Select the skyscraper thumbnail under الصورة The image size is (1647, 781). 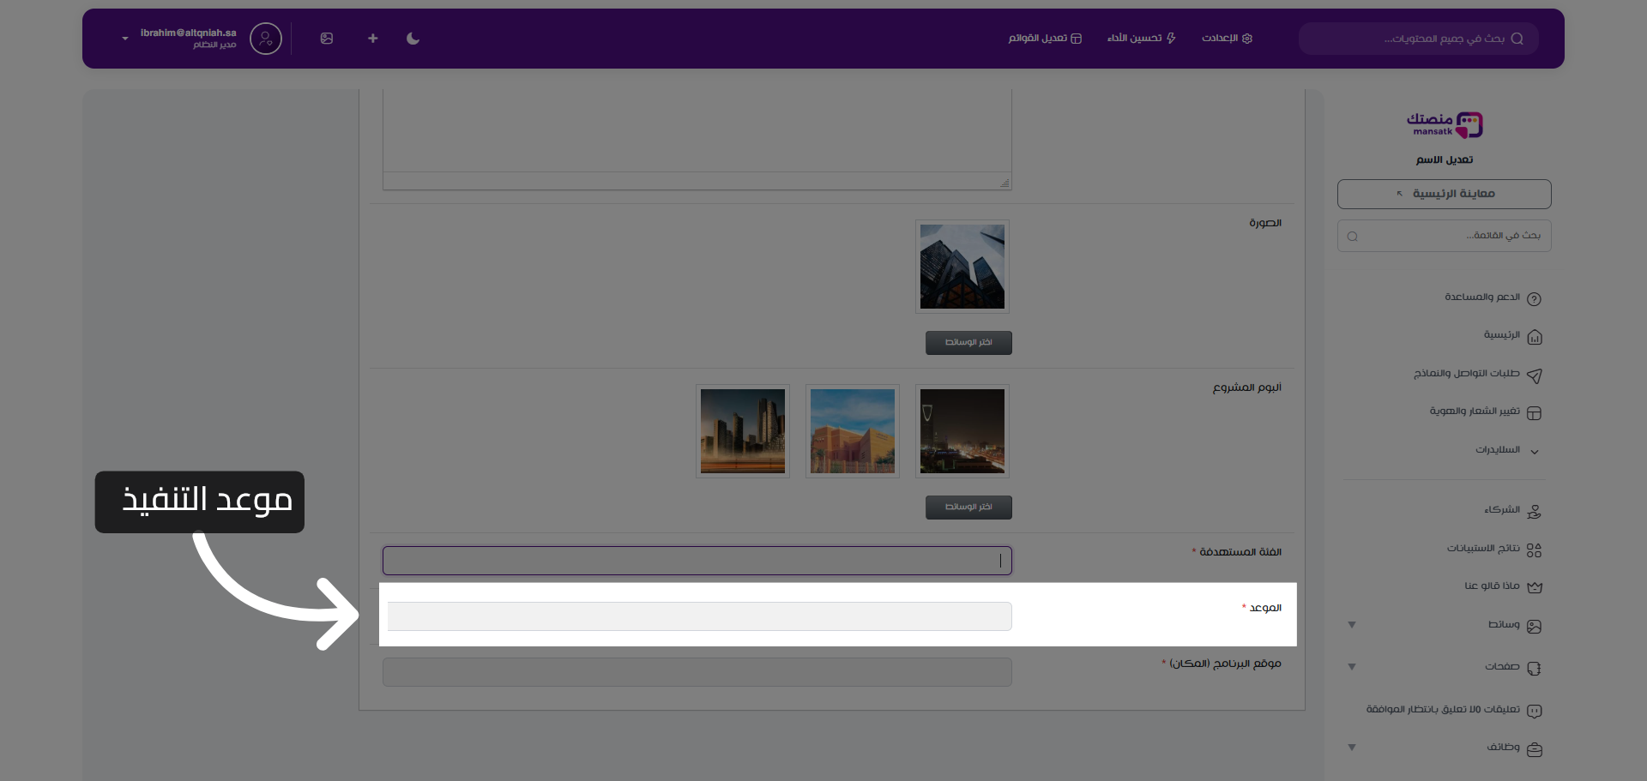pyautogui.click(x=962, y=267)
